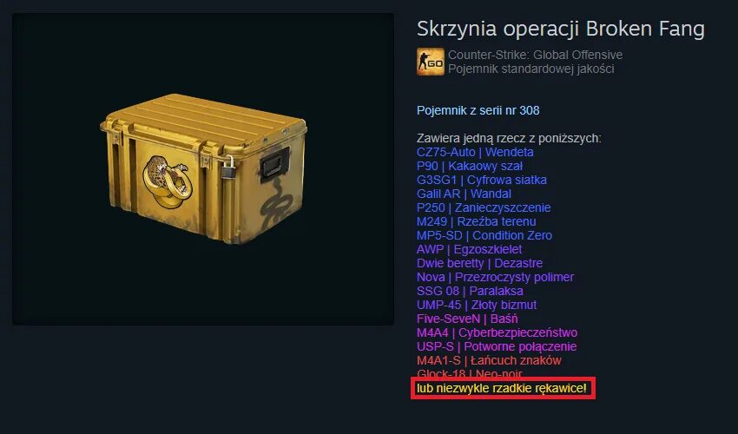This screenshot has height=434, width=738.
Task: Select P90 | Kakaowy szał entry
Action: click(x=469, y=166)
